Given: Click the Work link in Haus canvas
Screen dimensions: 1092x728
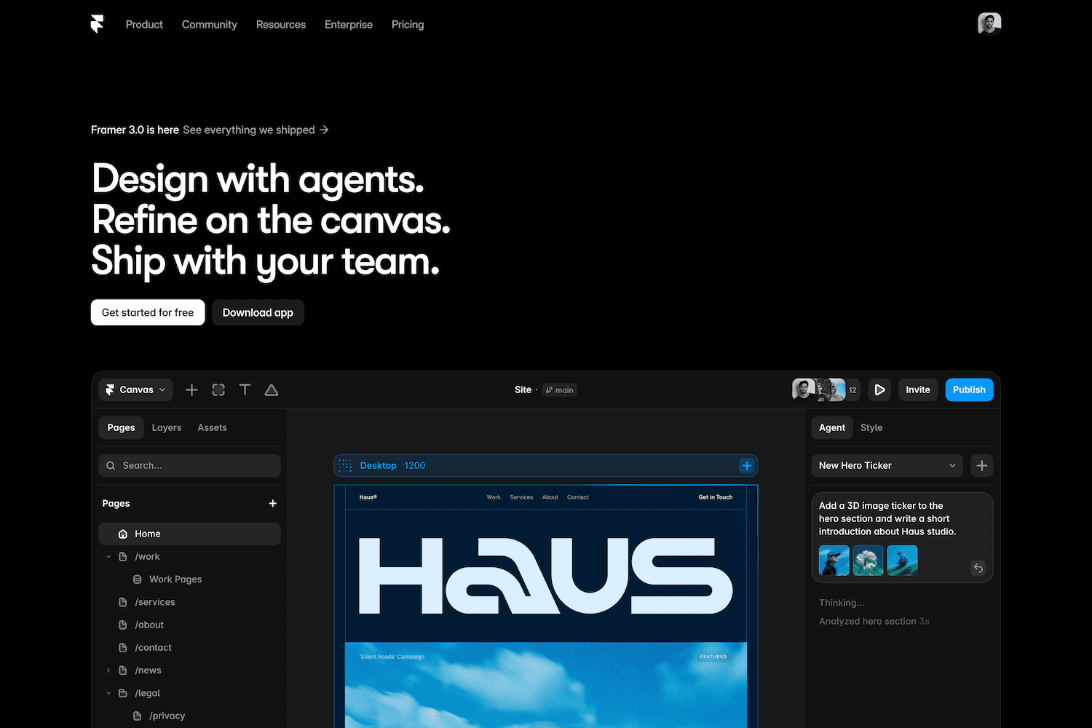Looking at the screenshot, I should pyautogui.click(x=494, y=497).
